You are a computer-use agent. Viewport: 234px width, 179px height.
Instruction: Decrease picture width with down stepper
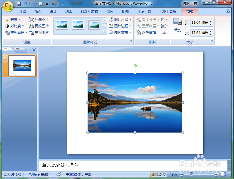(211, 34)
